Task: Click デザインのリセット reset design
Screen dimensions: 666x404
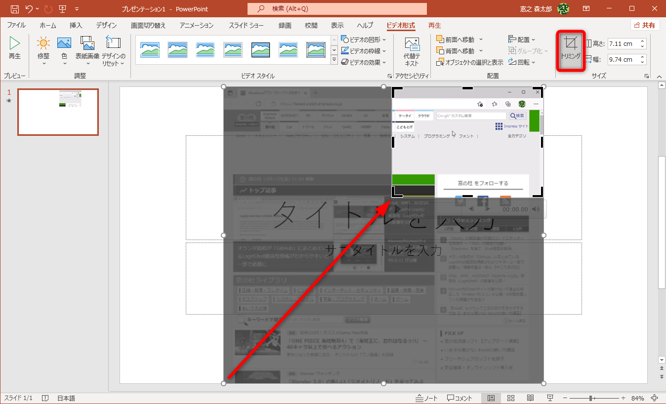Action: pyautogui.click(x=114, y=51)
